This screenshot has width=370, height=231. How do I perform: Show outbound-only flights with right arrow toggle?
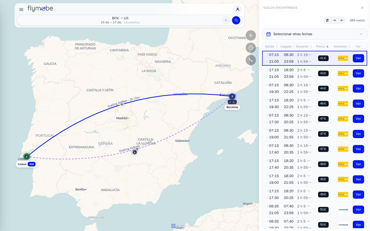pyautogui.click(x=335, y=20)
